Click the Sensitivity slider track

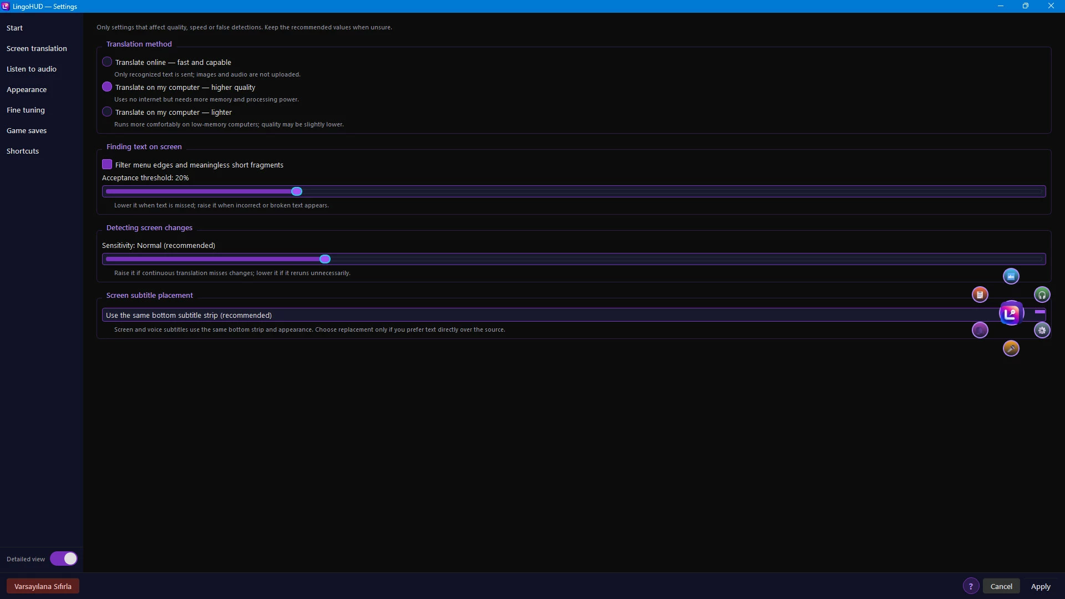(x=574, y=259)
